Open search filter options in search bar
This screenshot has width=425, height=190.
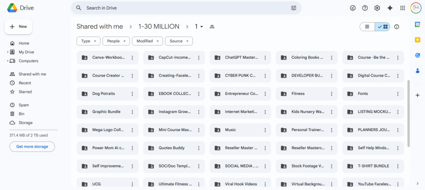[294, 8]
